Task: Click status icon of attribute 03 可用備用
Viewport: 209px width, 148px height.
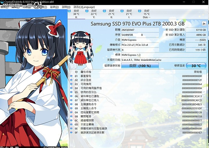Action: click(x=71, y=84)
